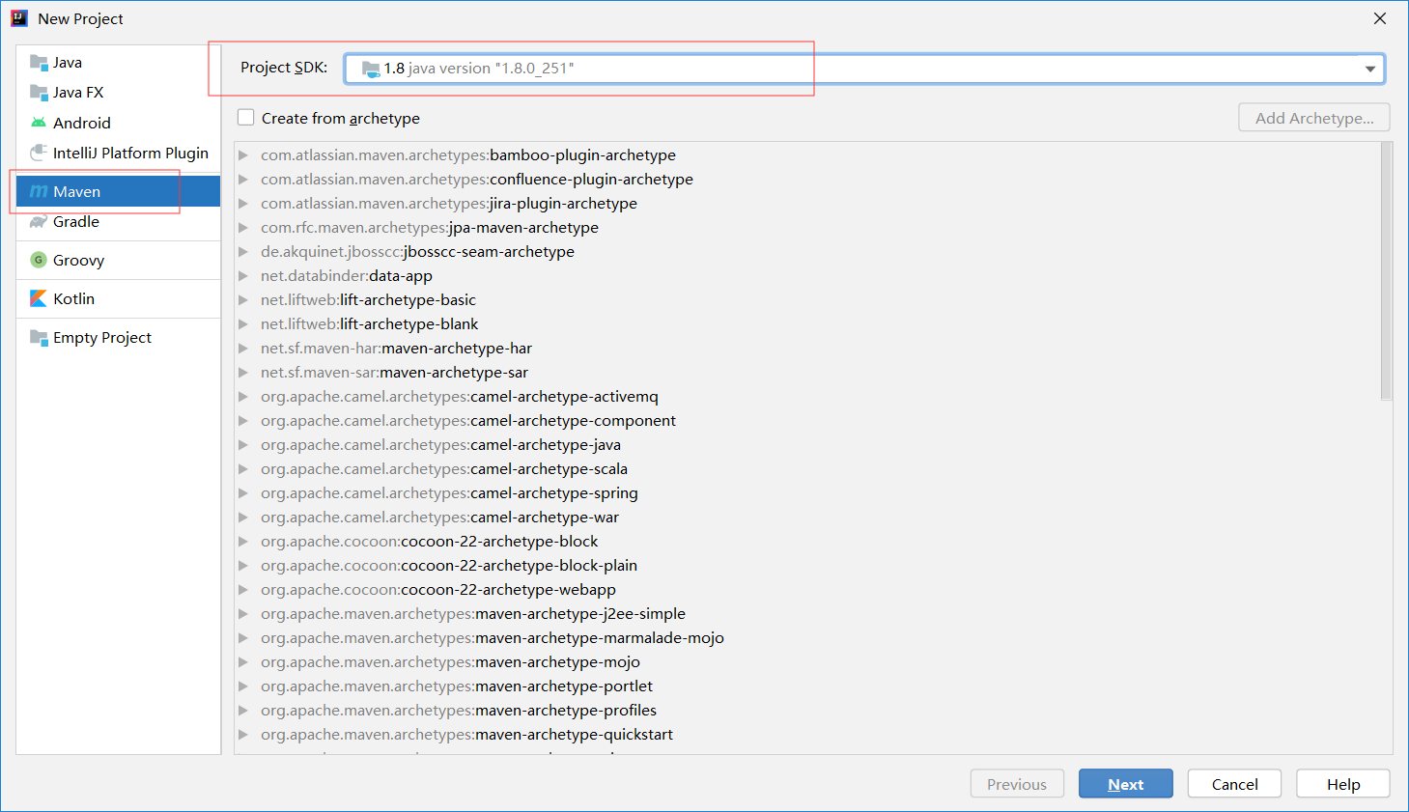The image size is (1409, 812).
Task: Select the Java project type icon
Action: click(39, 63)
